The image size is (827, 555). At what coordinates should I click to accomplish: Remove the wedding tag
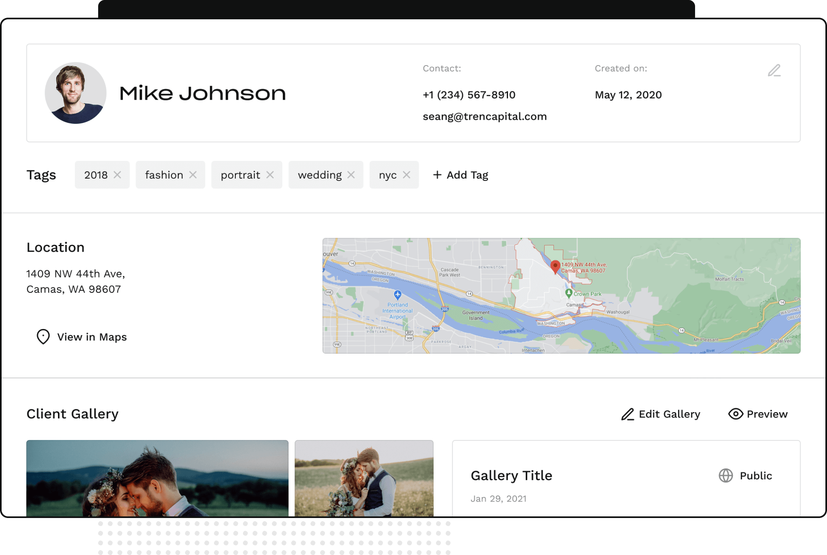[350, 175]
